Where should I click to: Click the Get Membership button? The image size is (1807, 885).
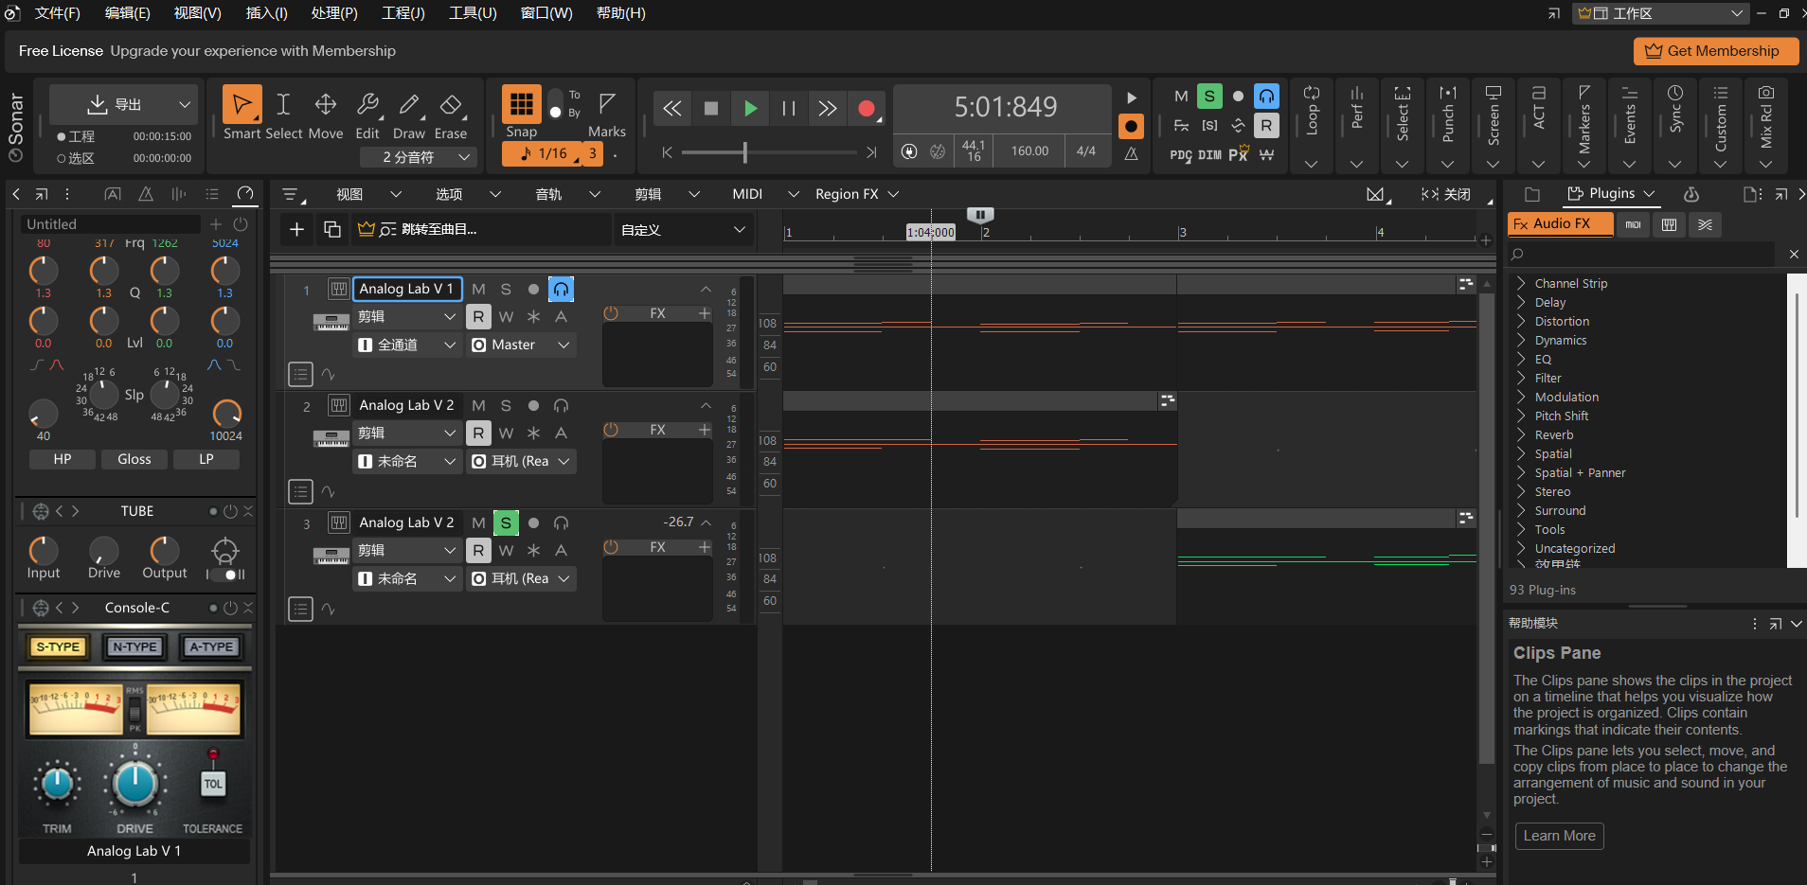pyautogui.click(x=1714, y=51)
